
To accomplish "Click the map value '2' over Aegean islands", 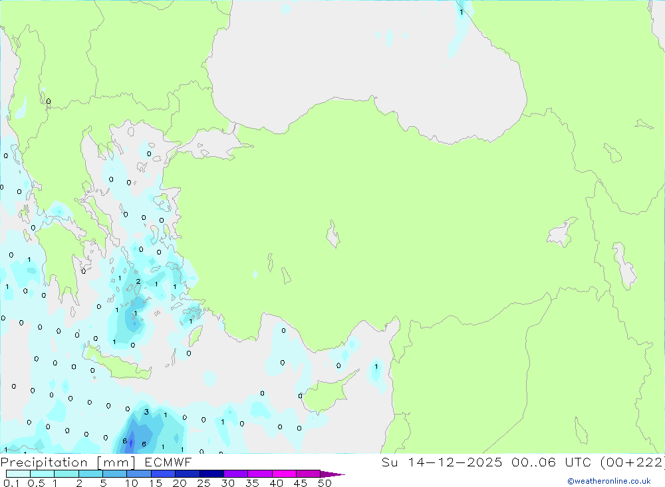I will tap(138, 282).
